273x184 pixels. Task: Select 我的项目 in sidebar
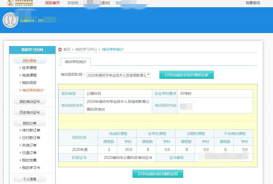(x=29, y=83)
